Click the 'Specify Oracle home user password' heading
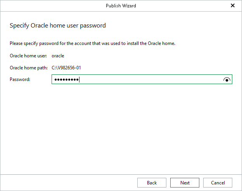 [57, 26]
